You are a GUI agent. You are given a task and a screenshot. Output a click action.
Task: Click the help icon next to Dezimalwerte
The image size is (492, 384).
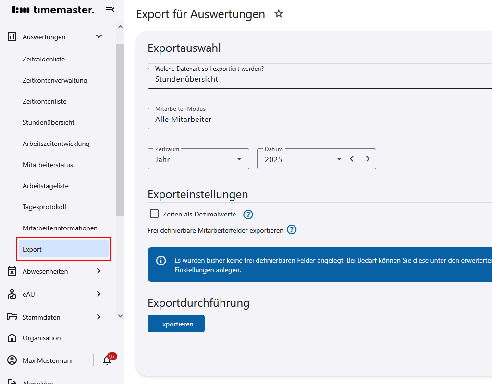coord(248,214)
